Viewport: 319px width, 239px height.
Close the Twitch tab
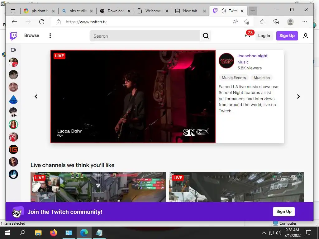tap(242, 11)
